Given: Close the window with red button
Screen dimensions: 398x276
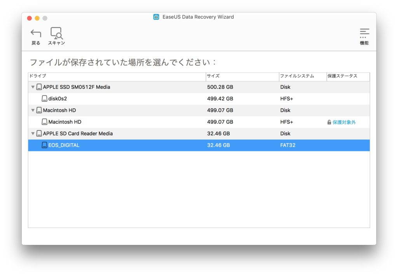Looking at the screenshot, I should coord(30,18).
